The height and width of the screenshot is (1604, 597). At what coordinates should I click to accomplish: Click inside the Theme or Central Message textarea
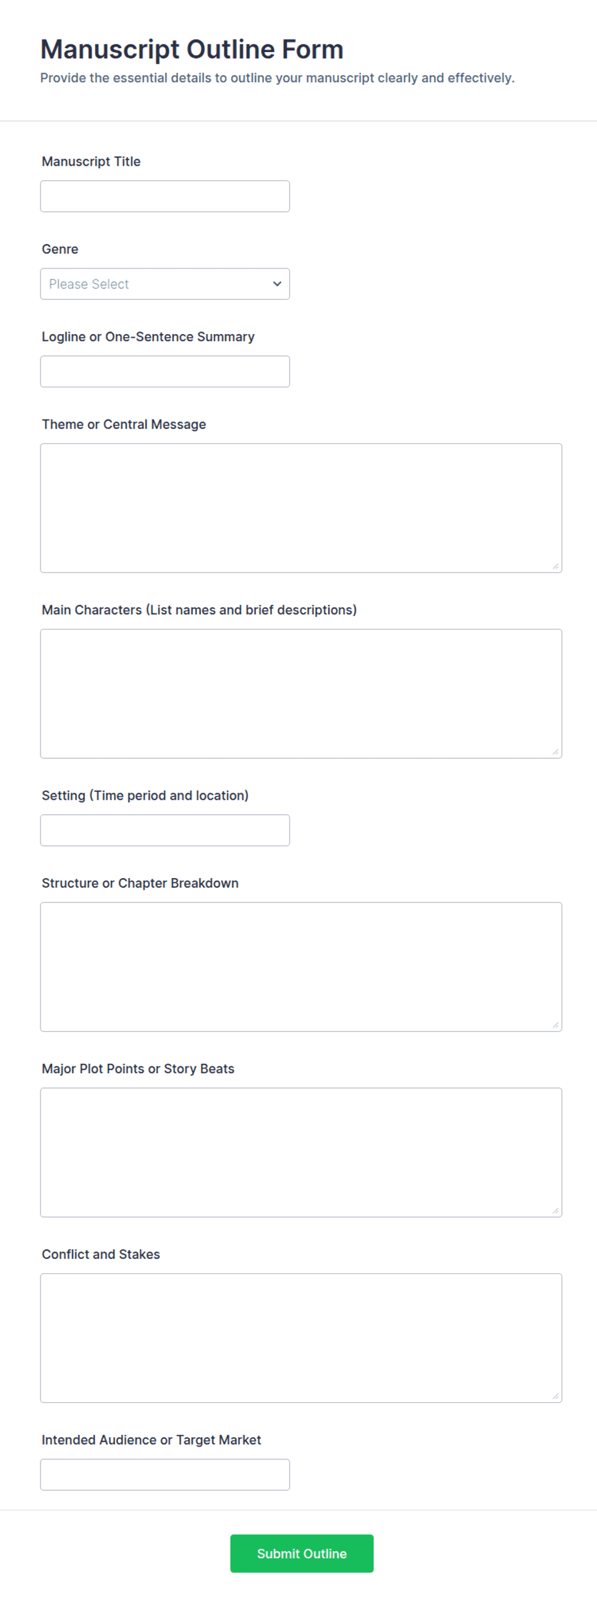tap(301, 508)
